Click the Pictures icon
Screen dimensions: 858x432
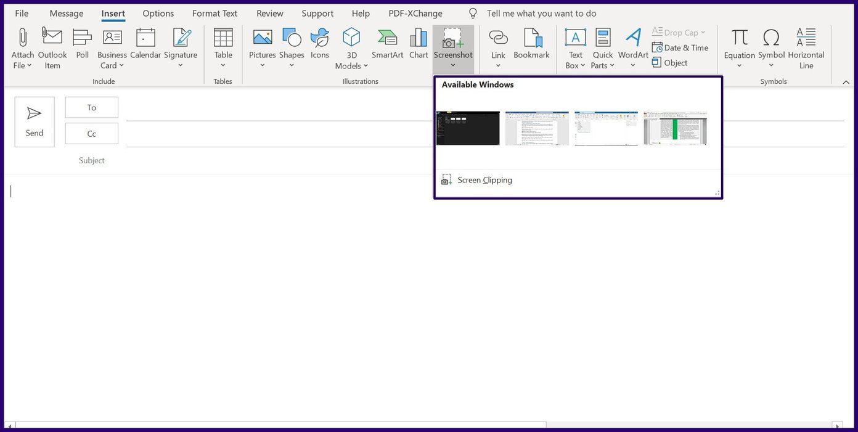[x=263, y=37]
